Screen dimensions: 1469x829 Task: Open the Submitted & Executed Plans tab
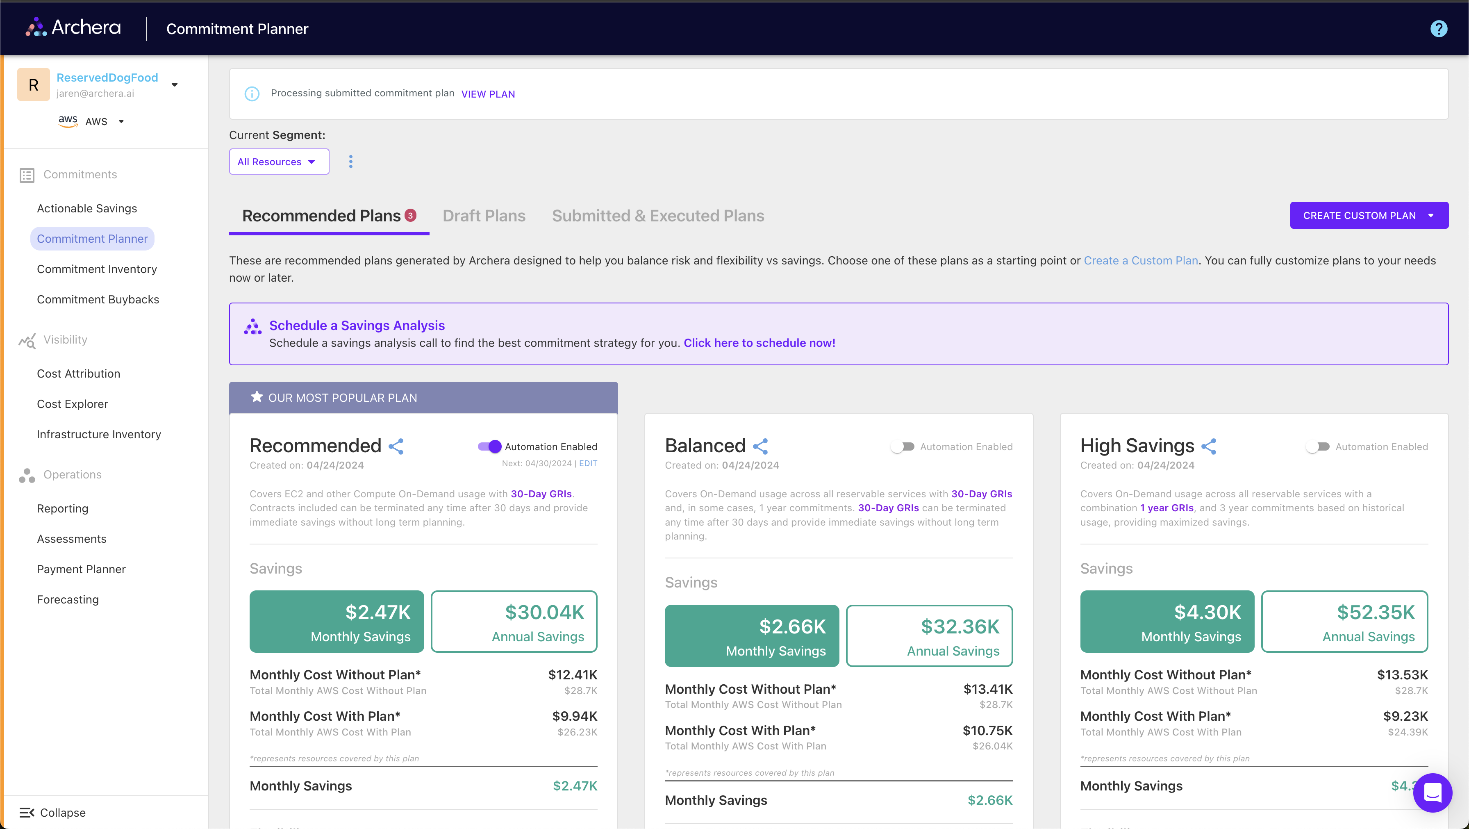[x=658, y=216]
